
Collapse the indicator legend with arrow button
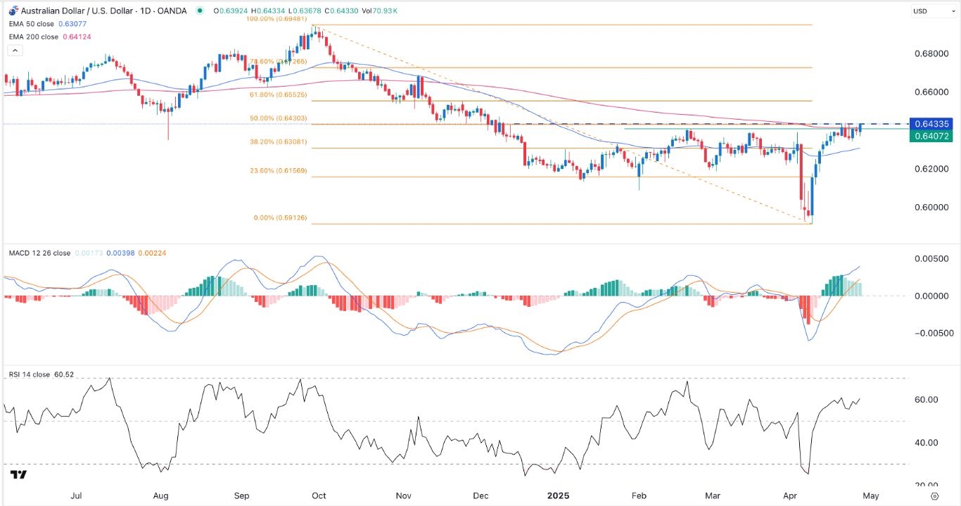[x=14, y=51]
